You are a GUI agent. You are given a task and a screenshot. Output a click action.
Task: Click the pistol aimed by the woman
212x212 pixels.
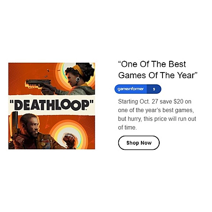38,84
